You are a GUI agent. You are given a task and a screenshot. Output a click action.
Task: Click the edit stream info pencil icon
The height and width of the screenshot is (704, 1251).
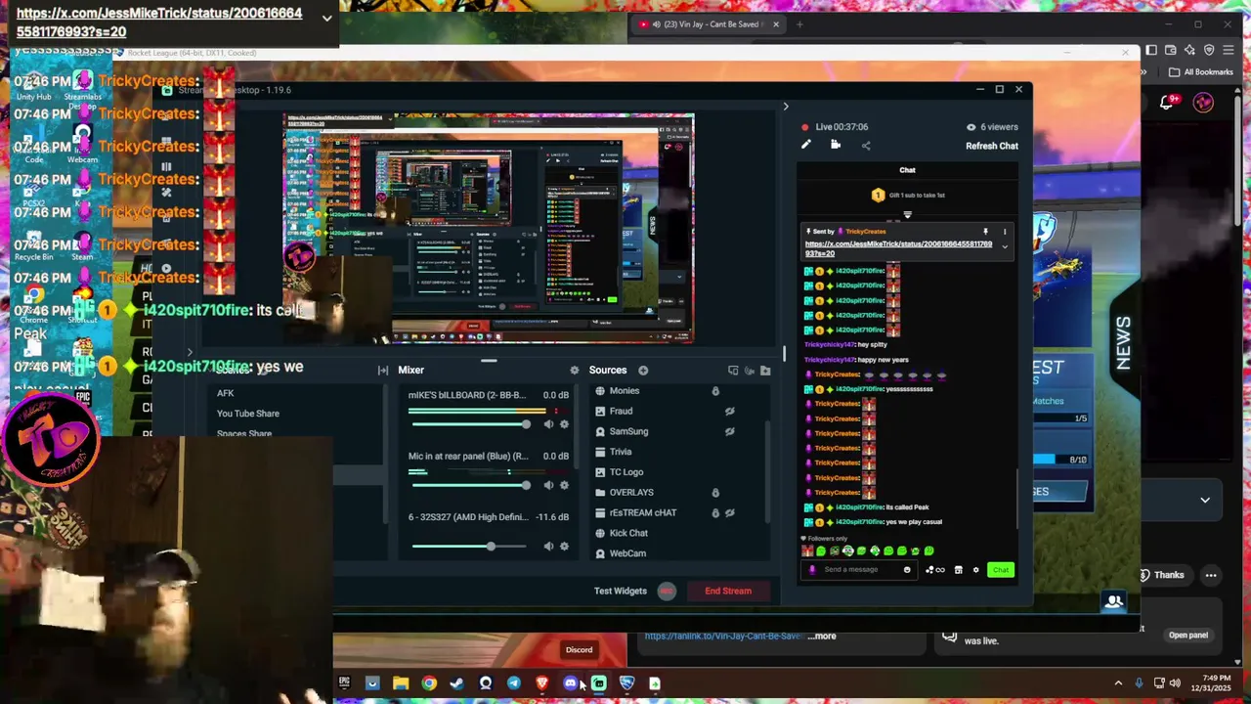point(805,146)
